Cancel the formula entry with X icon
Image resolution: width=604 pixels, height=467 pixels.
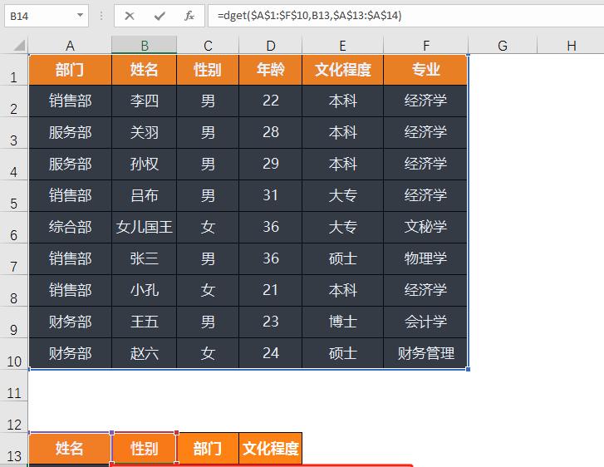(x=130, y=16)
